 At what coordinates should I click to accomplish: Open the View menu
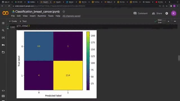pos(25,16)
